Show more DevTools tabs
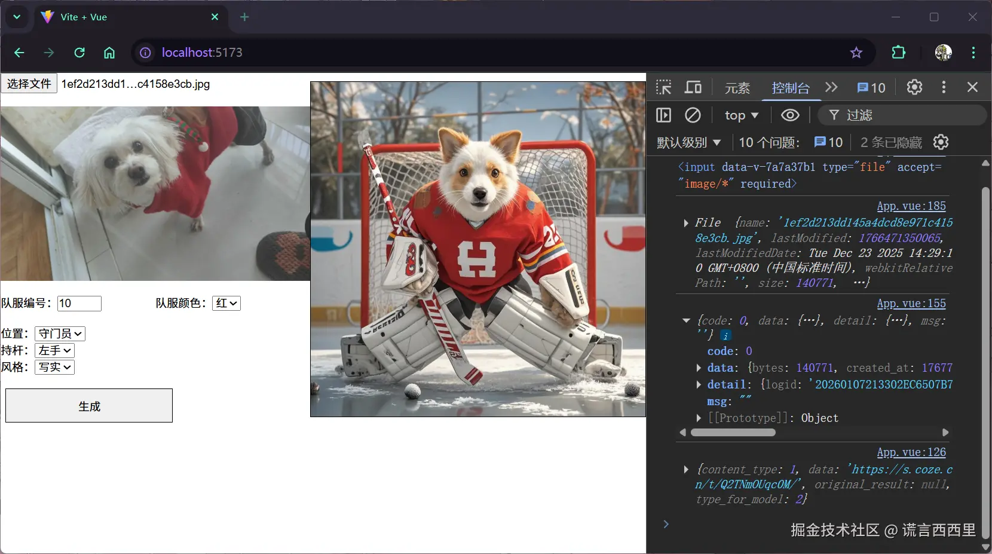Image resolution: width=992 pixels, height=554 pixels. pos(831,87)
